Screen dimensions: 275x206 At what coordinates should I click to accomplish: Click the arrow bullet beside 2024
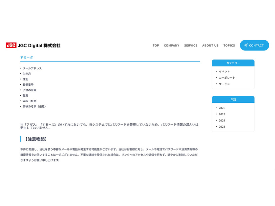(x=216, y=120)
